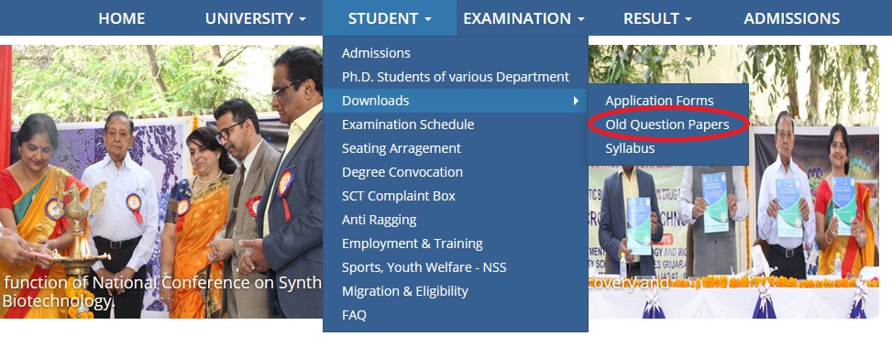Expand the UNIVERSITY dropdown menu
The height and width of the screenshot is (347, 892).
click(256, 18)
